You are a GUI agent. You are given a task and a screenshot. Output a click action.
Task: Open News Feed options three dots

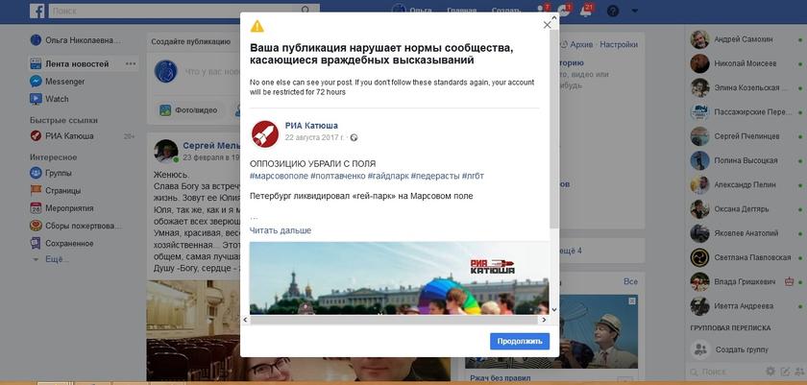(131, 63)
